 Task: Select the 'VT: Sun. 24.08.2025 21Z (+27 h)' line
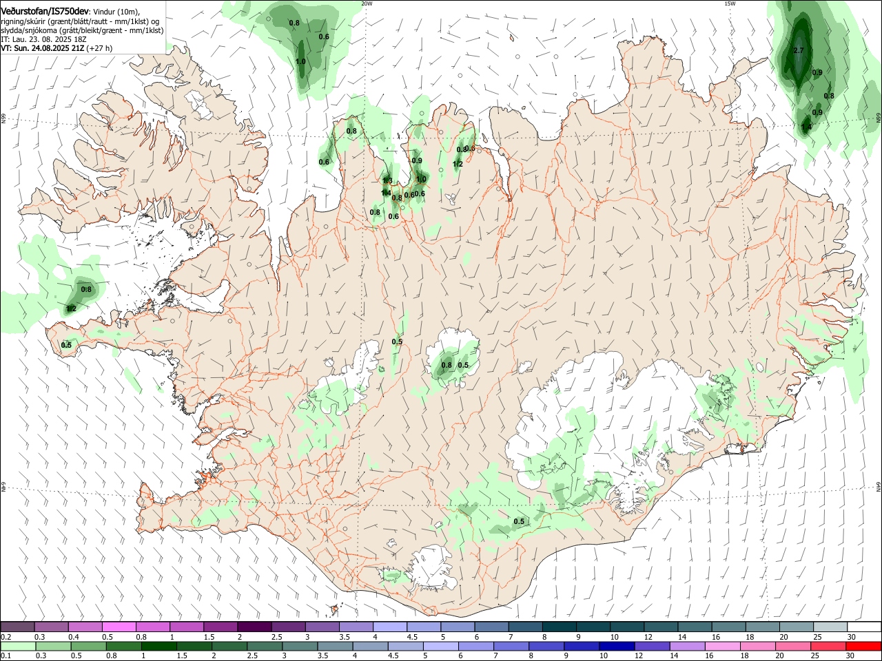(57, 48)
